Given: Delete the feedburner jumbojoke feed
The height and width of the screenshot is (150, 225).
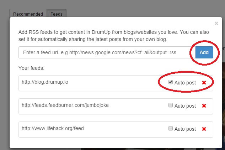Looking at the screenshot, I should (x=204, y=106).
